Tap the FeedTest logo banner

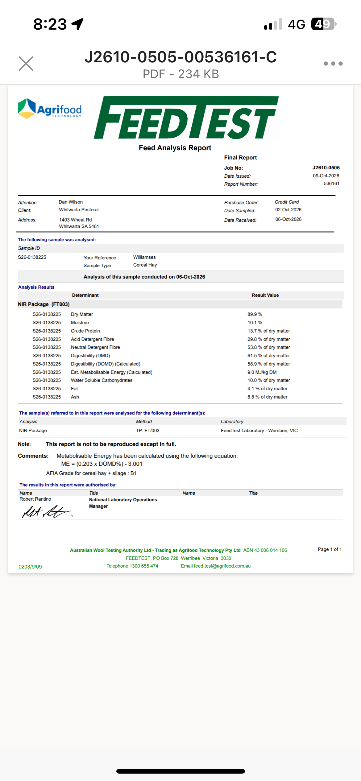(186, 118)
